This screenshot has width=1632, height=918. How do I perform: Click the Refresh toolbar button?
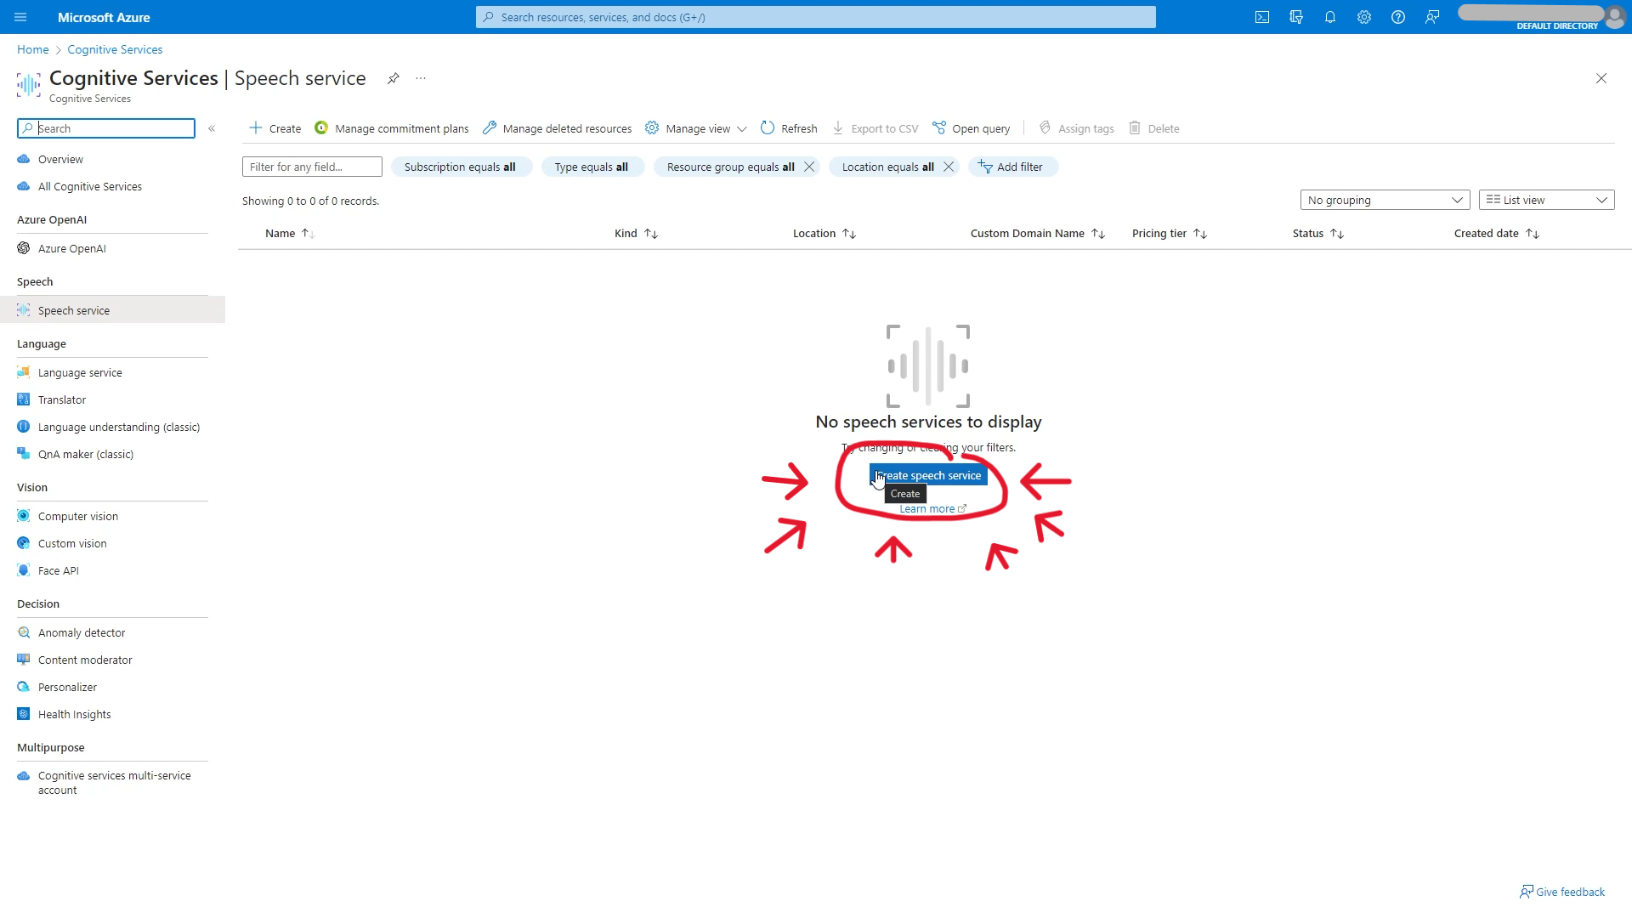tap(789, 128)
